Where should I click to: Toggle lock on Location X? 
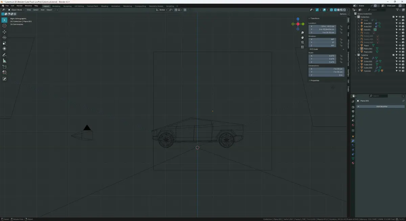[x=341, y=26]
